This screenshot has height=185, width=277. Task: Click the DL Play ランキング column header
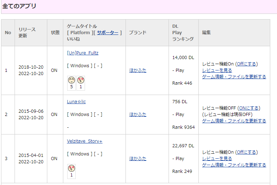[x=183, y=32]
